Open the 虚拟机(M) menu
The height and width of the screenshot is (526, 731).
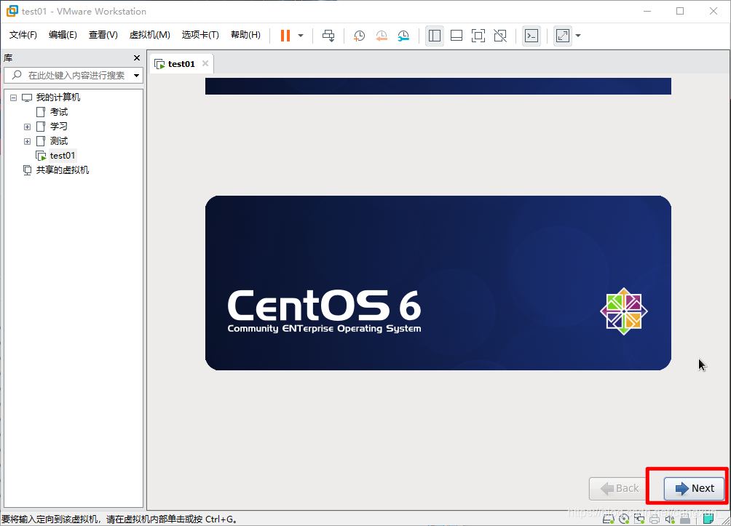tap(150, 35)
